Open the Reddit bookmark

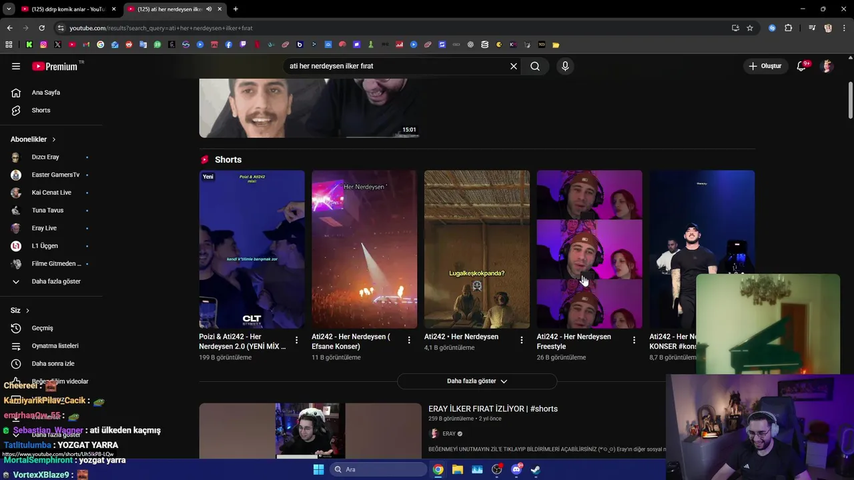129,45
